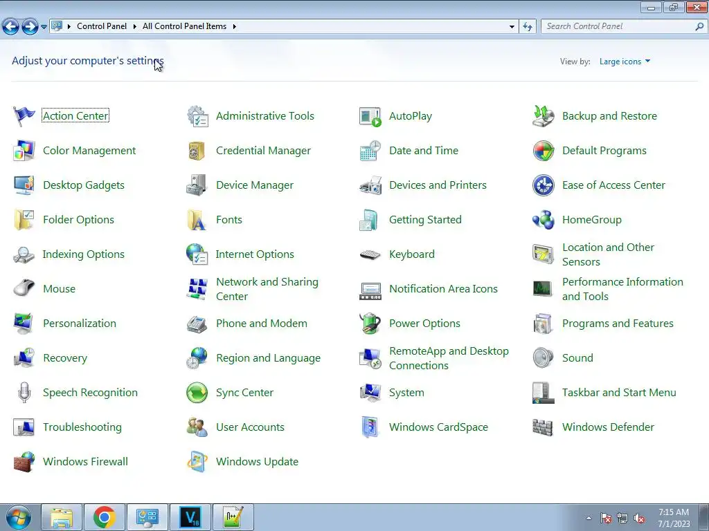Open the Recovery link
709x531 pixels.
pyautogui.click(x=65, y=358)
